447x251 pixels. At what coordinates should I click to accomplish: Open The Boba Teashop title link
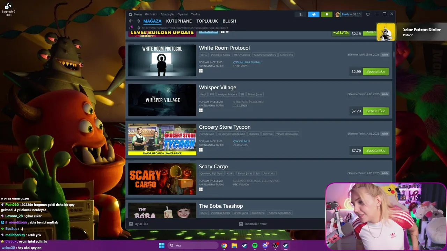pos(221,206)
